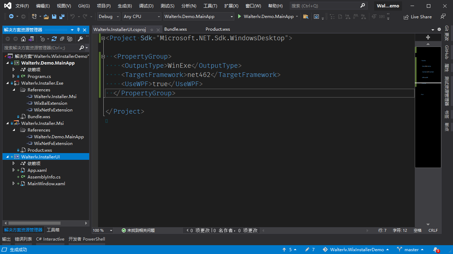453x254 pixels.
Task: Click the Find in Files folder icon
Action: point(306,17)
